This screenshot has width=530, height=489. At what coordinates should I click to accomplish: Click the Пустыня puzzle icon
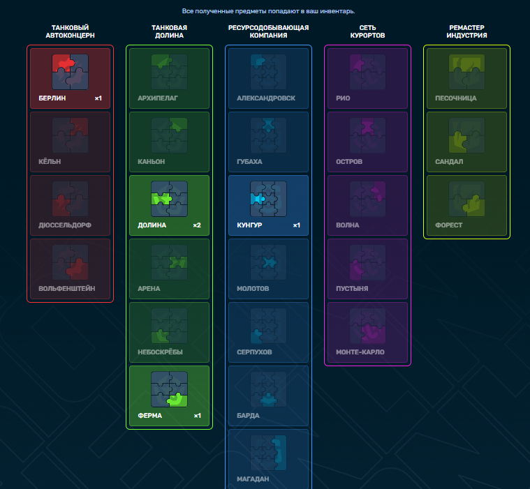(367, 262)
